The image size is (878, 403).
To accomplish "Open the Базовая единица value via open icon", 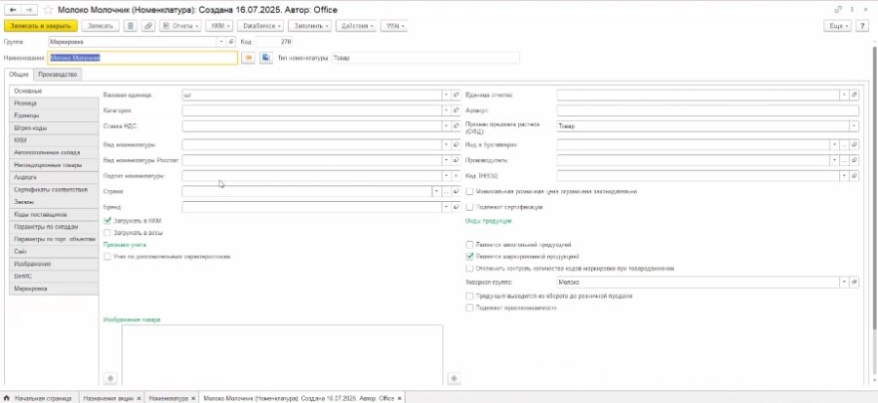I will [x=456, y=96].
